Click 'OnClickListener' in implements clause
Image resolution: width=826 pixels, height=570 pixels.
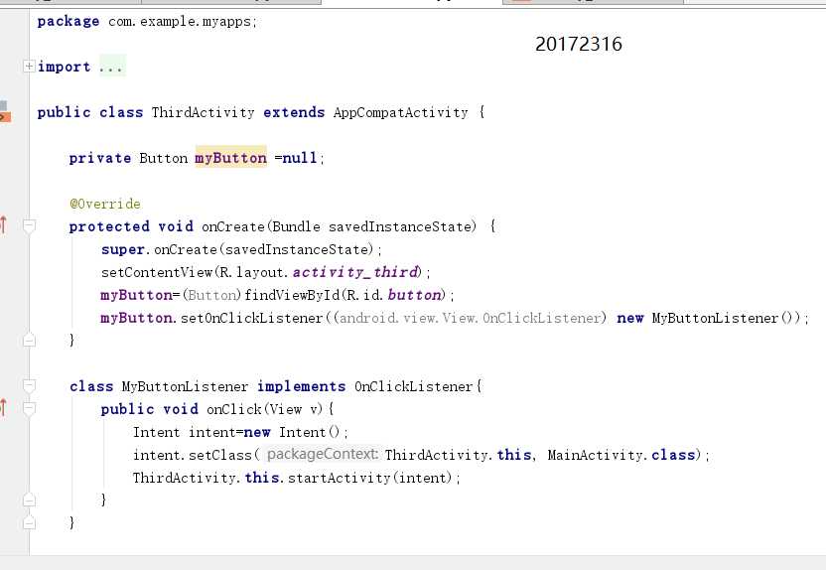click(x=414, y=386)
